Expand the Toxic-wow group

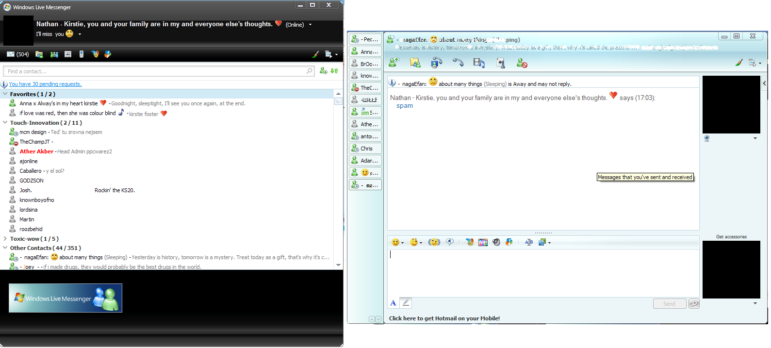(5, 239)
